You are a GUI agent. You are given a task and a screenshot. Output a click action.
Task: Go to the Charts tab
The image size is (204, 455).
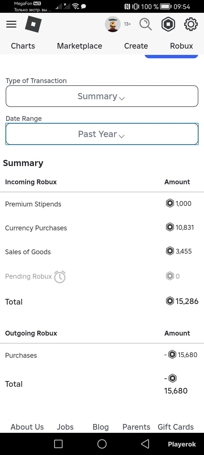23,46
